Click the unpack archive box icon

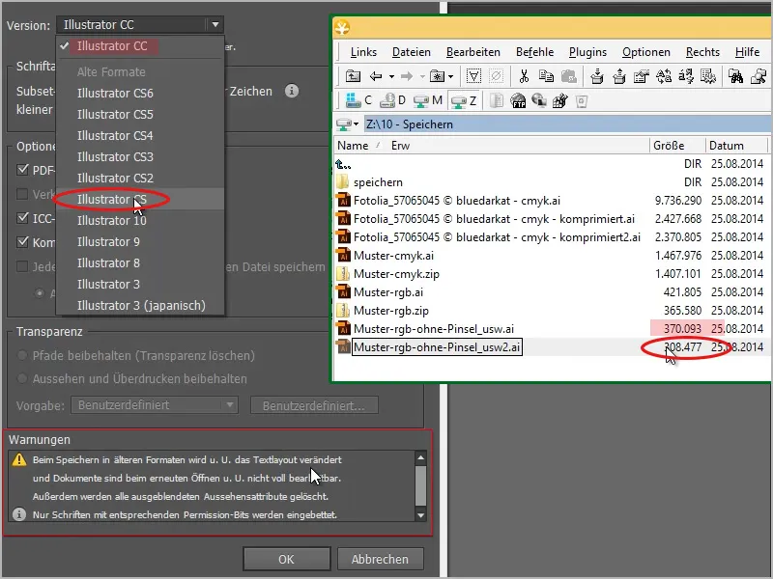619,76
